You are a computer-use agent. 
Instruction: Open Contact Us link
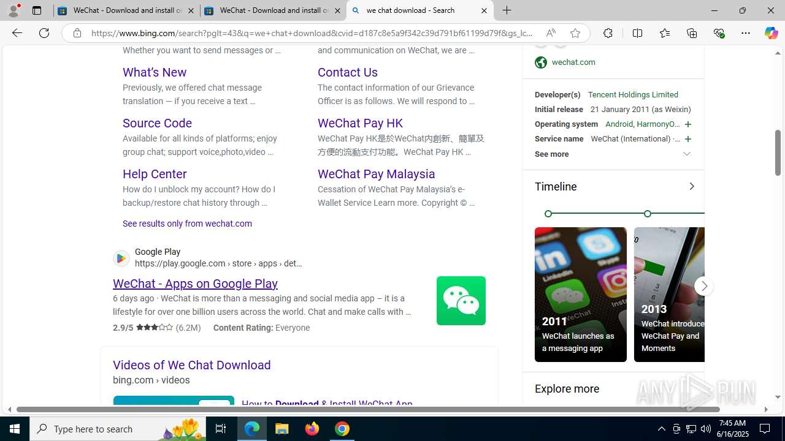click(348, 72)
